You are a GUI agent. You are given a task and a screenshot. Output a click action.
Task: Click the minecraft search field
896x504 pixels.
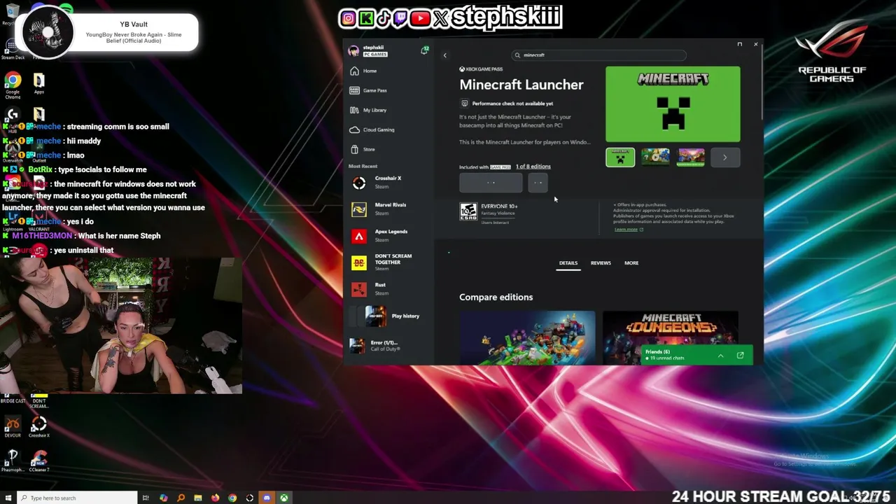(598, 55)
